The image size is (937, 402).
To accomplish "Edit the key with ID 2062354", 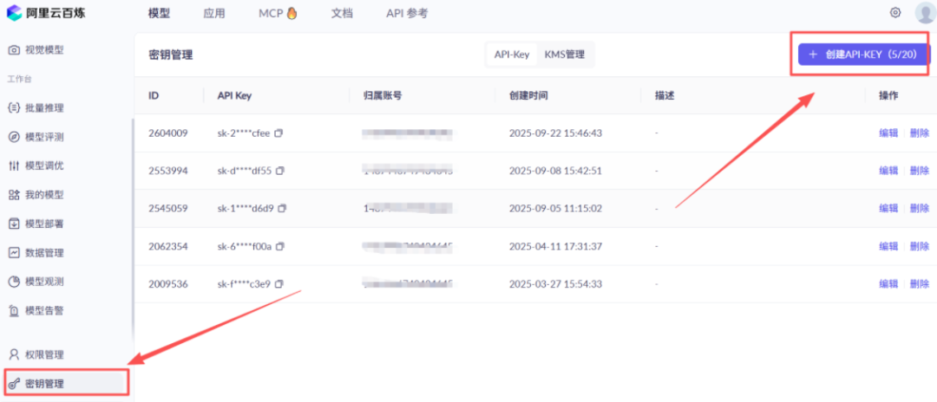I will tap(888, 246).
